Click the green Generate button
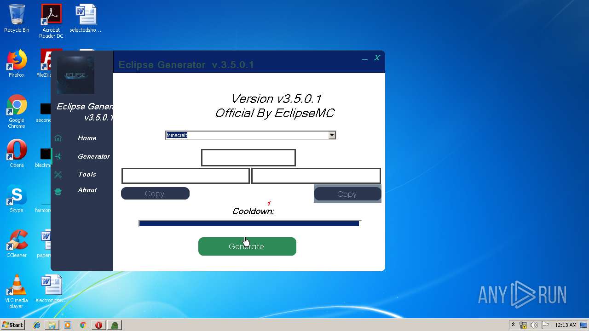Viewport: 589px width, 331px height. pyautogui.click(x=247, y=246)
